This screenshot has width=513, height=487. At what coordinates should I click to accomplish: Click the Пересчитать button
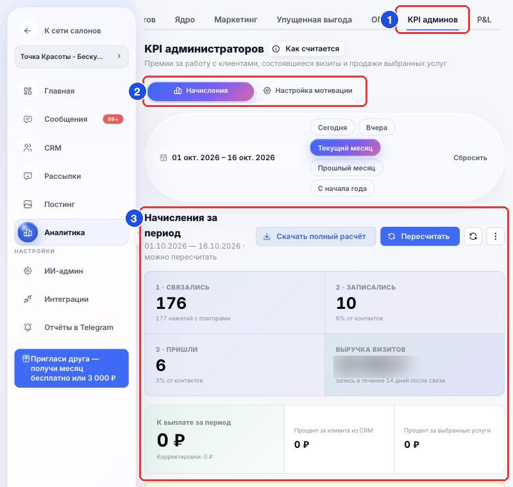point(420,236)
